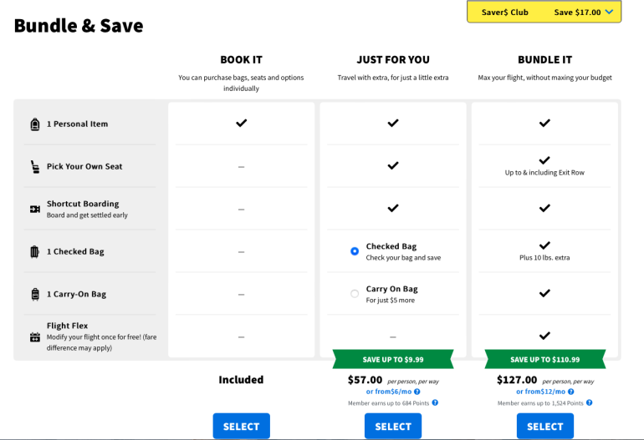This screenshot has width=644, height=440.
Task: Click the Personal Item backpack icon
Action: click(35, 124)
